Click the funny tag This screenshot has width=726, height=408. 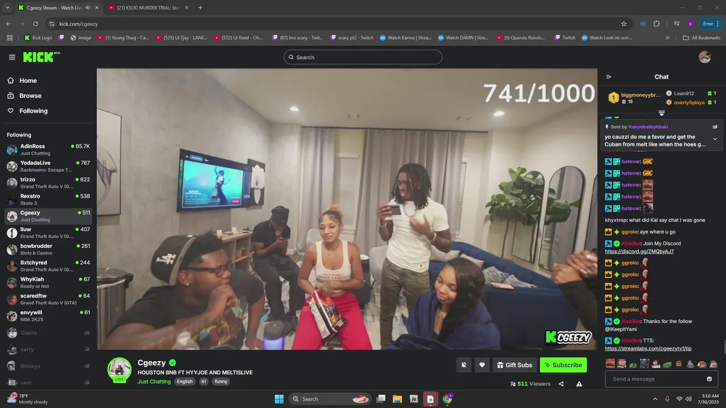221,381
